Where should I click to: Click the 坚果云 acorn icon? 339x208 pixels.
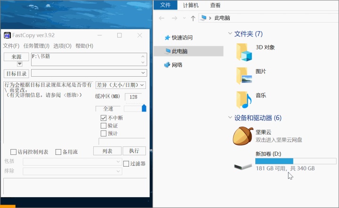244,136
